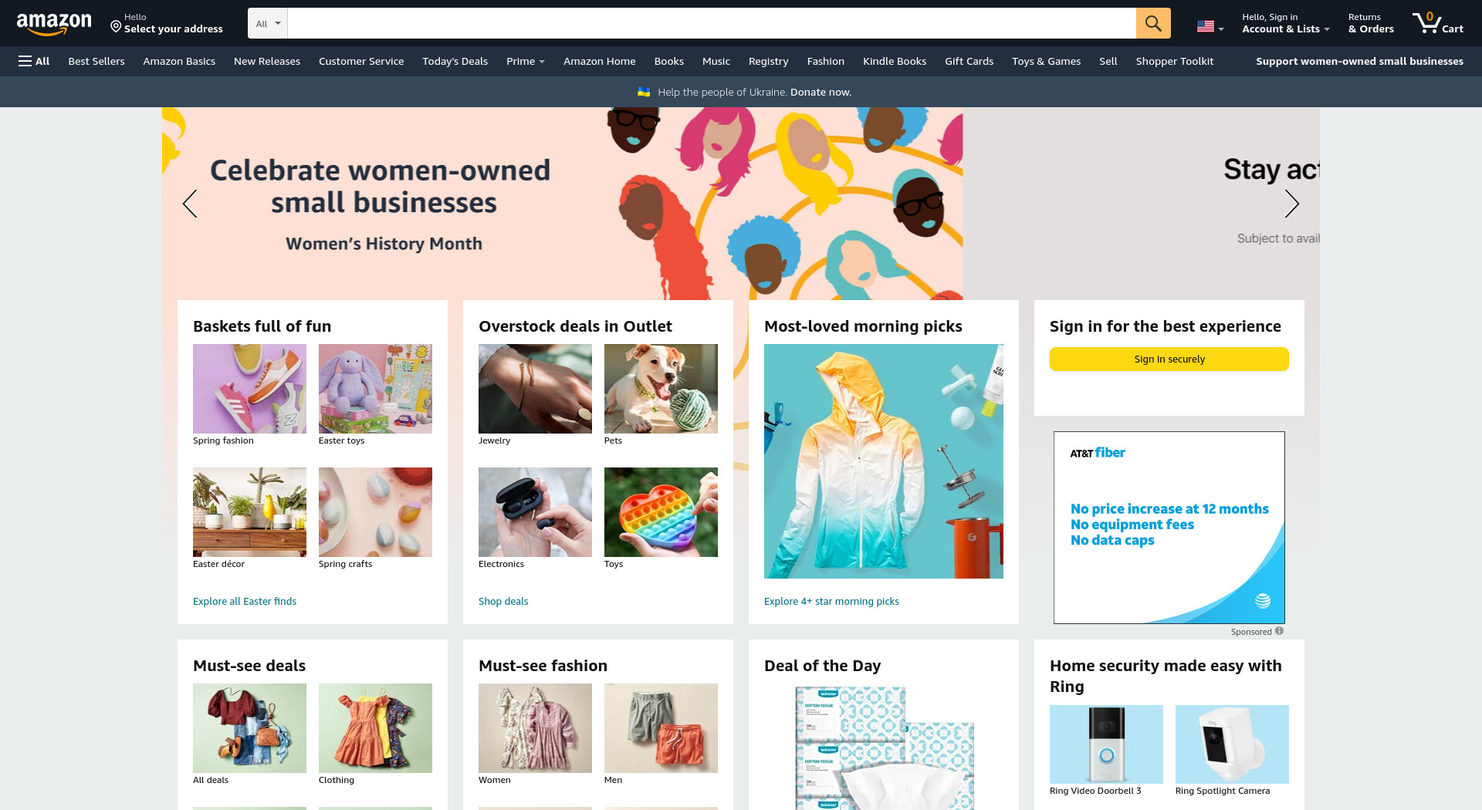Open the All hamburger menu
Screen dimensions: 1482x810
34,61
